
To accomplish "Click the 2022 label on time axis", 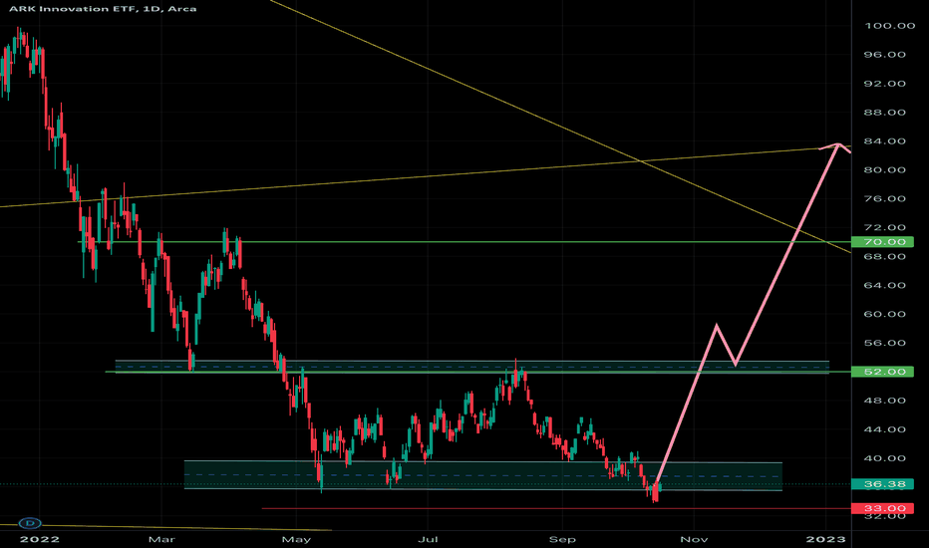I will 40,539.
